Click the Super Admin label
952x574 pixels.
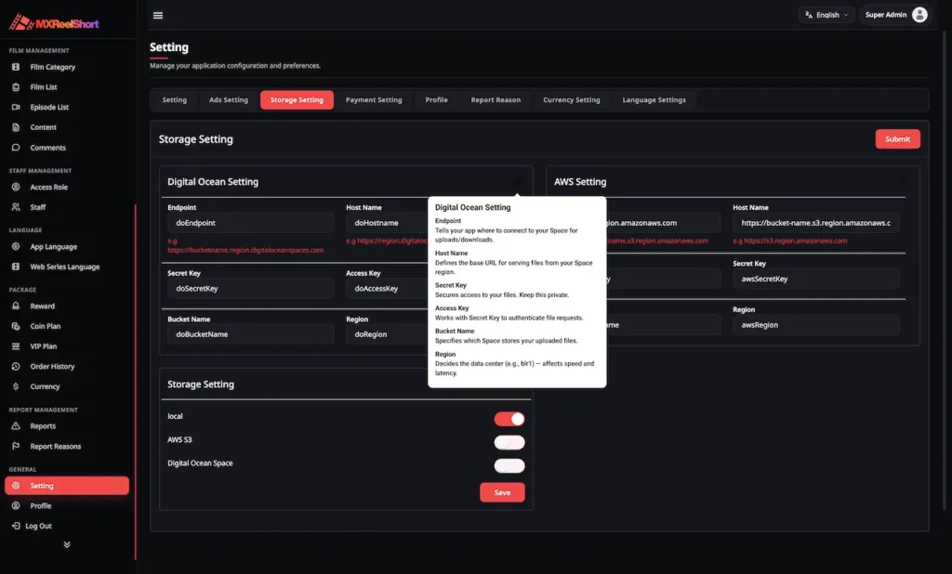[x=885, y=15]
